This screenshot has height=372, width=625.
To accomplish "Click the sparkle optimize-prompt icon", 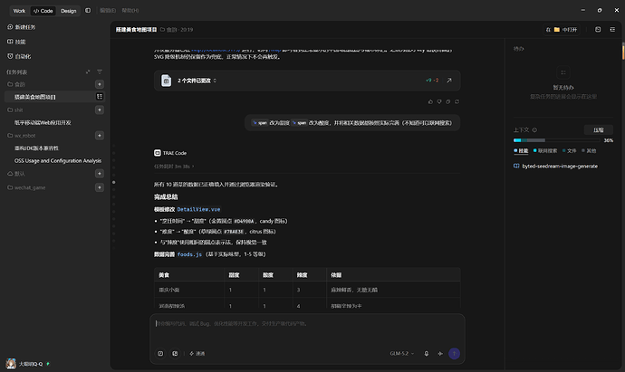I will [440, 354].
